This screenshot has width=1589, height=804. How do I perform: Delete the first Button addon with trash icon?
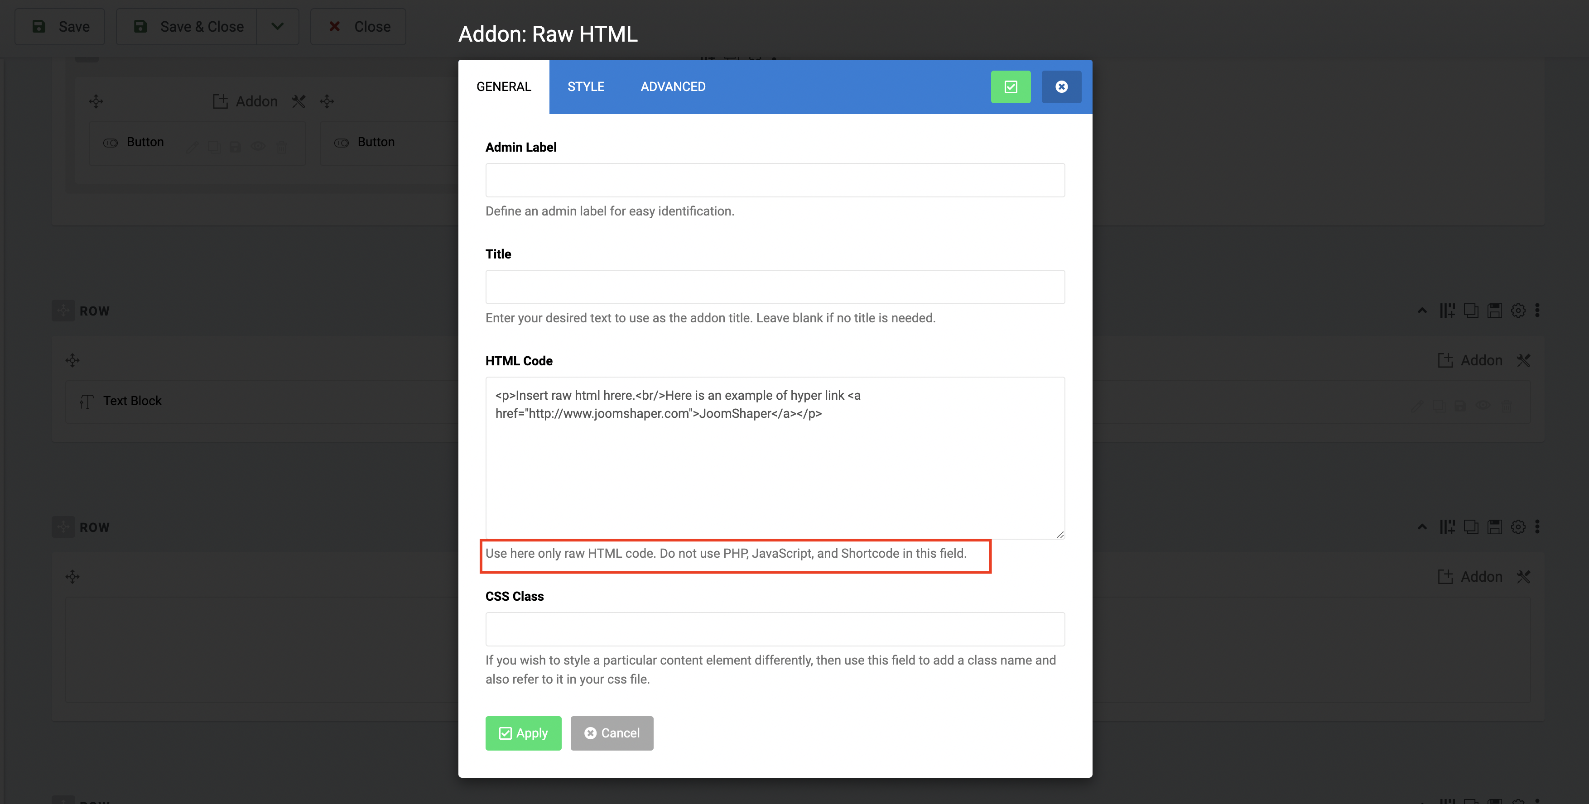pos(281,147)
